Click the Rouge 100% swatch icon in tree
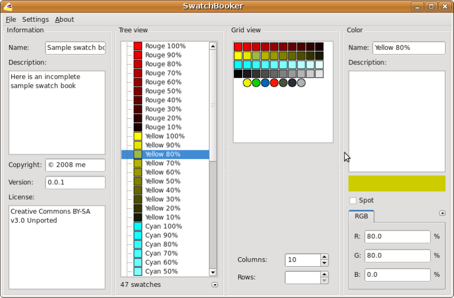This screenshot has height=298, width=454. [x=138, y=46]
